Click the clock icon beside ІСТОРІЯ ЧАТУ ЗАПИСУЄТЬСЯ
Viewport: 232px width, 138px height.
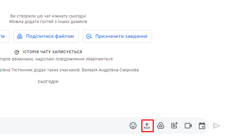click(x=17, y=52)
